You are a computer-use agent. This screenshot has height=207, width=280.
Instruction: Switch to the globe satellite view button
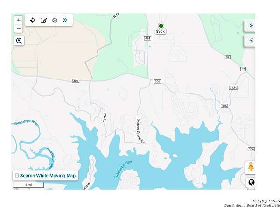coord(252,183)
